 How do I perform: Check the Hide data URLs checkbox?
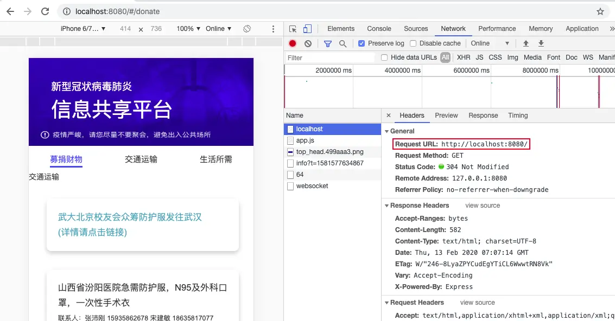pyautogui.click(x=384, y=57)
